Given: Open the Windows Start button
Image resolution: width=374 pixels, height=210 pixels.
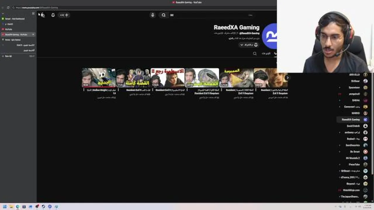Looking at the screenshot, I should pos(5,207).
